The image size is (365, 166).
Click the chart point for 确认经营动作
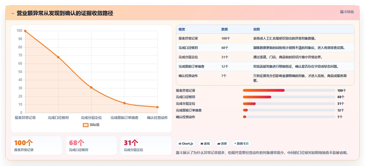157,107
